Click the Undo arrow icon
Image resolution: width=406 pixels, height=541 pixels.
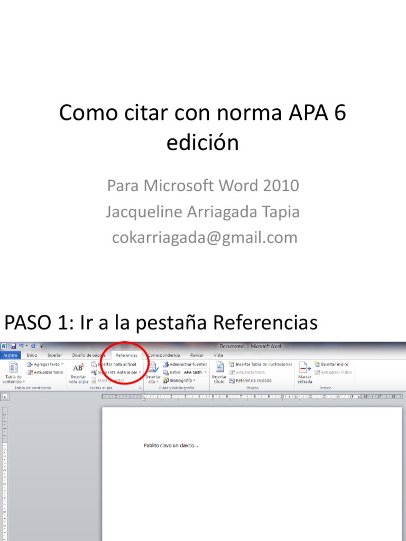tap(21, 346)
